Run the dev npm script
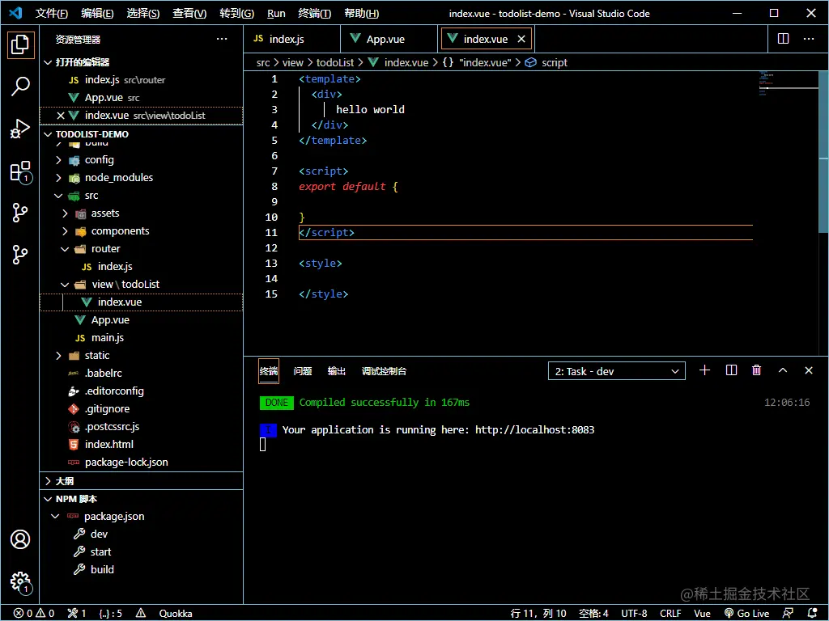Viewport: 829px width, 621px height. (99, 534)
